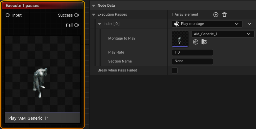Collapse the Execution Passes array
The image size is (256, 129).
click(x=94, y=15)
